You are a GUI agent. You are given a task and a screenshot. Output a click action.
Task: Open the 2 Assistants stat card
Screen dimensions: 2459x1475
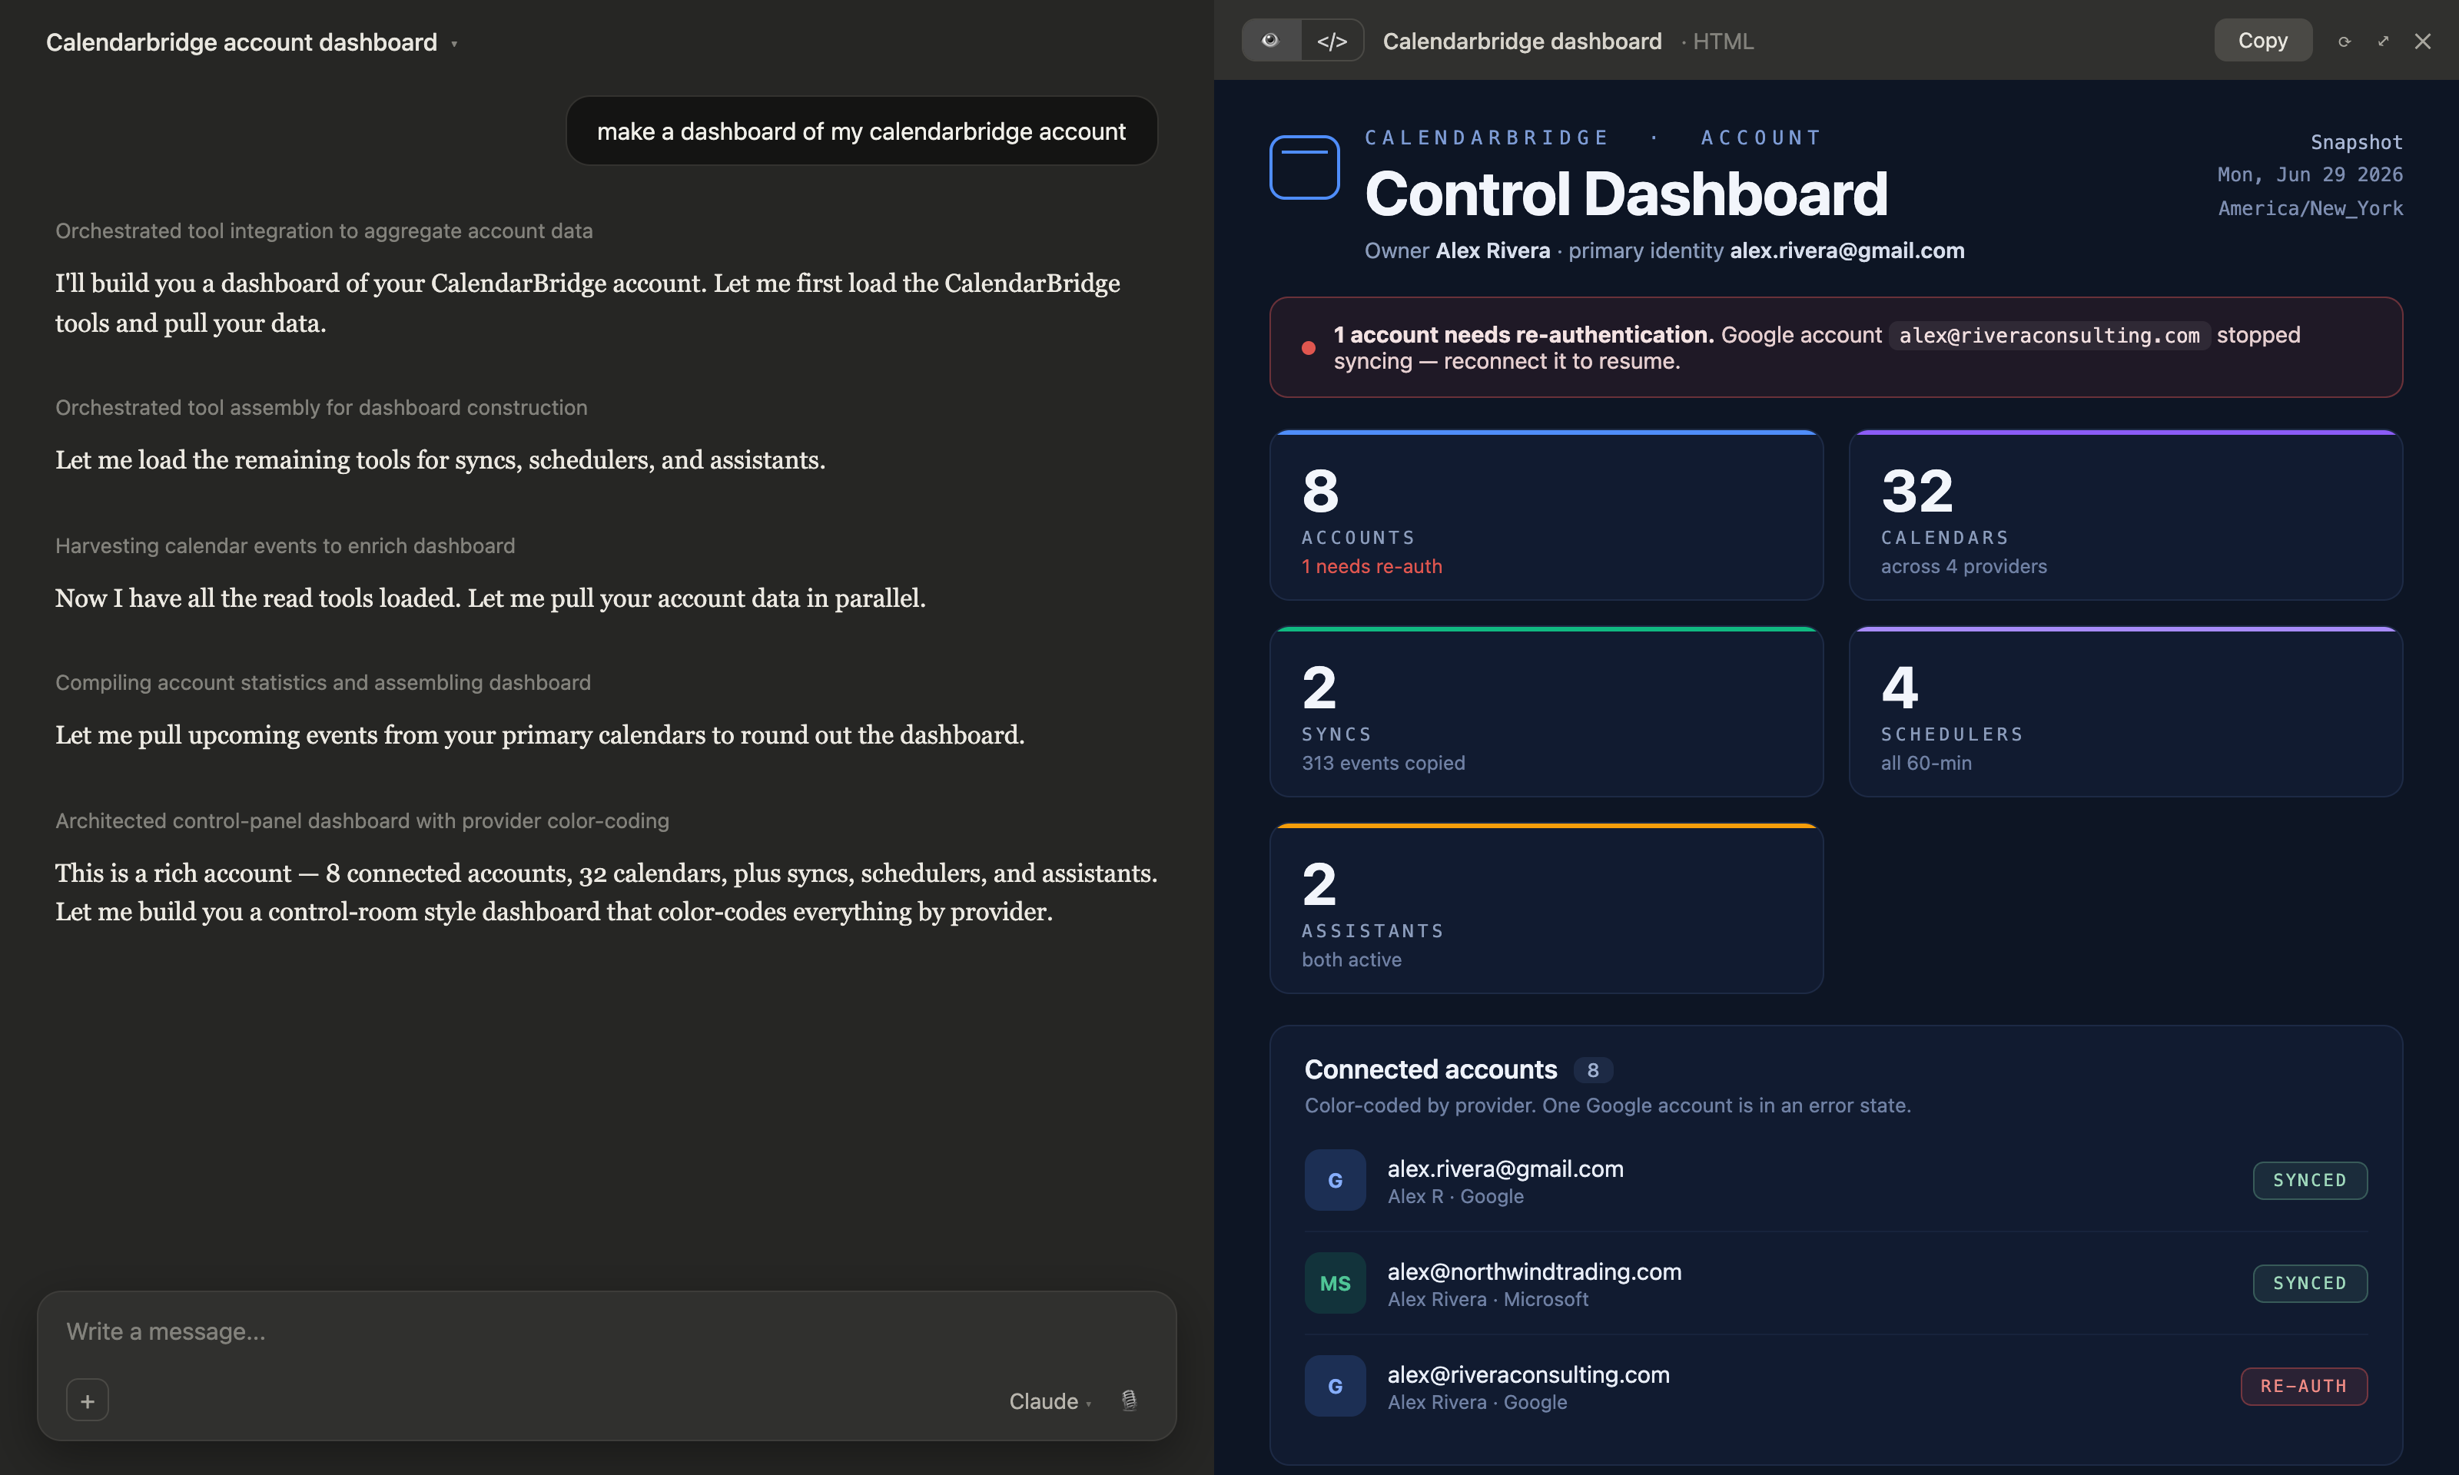(1545, 909)
